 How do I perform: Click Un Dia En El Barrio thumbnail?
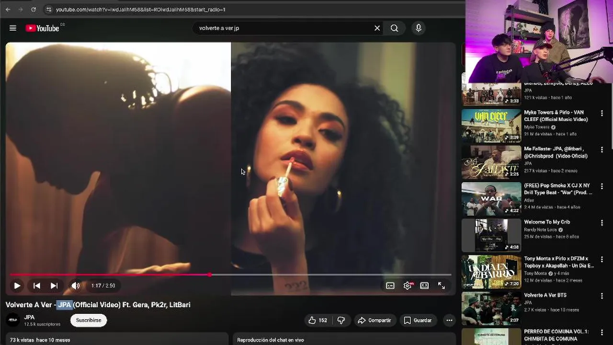pos(491,272)
